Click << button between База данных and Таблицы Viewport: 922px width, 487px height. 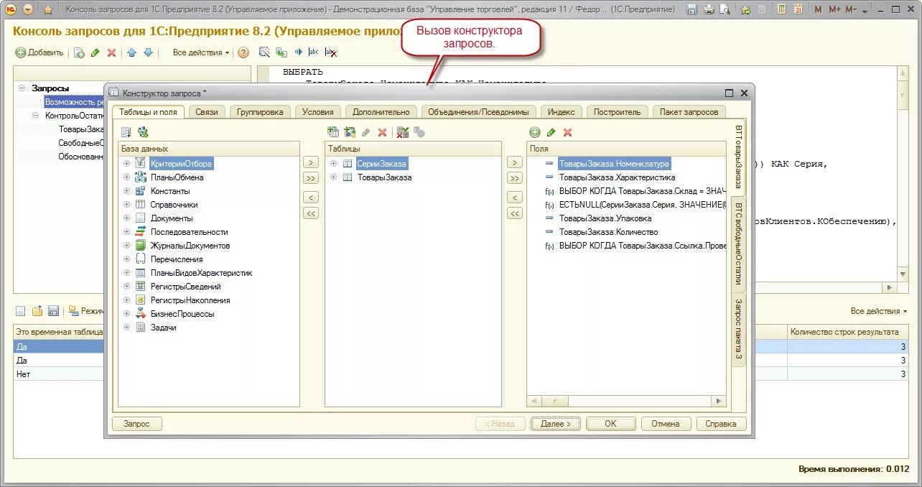tap(311, 213)
